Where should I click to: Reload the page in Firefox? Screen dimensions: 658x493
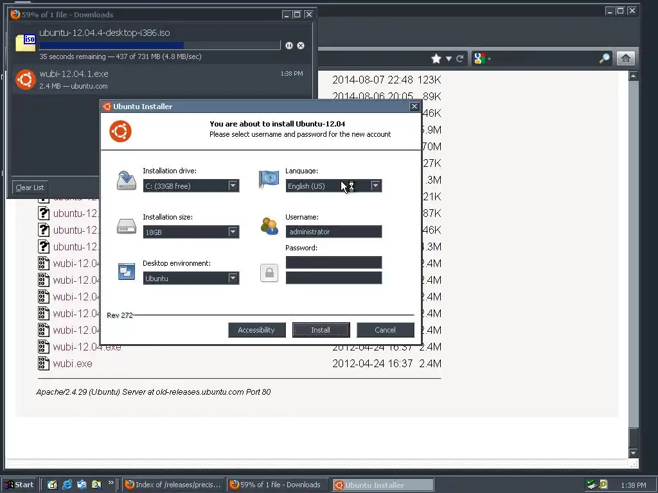tap(460, 58)
